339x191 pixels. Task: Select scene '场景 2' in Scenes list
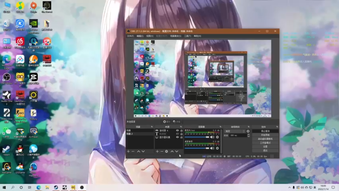(x=140, y=134)
